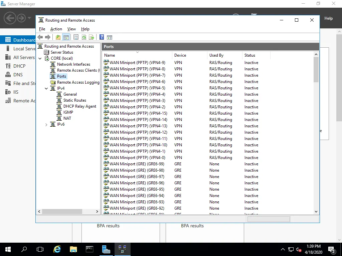Refresh the Ports list
The image size is (342, 256).
pos(84,37)
